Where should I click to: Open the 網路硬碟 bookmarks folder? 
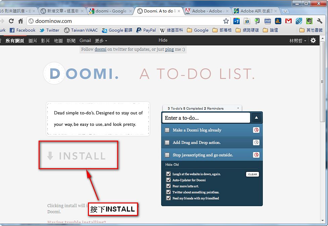[x=247, y=30]
